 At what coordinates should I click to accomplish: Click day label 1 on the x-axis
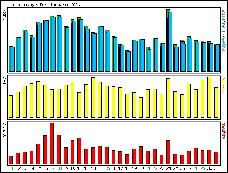coord(12,168)
